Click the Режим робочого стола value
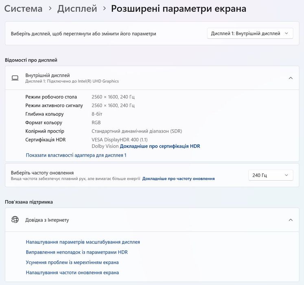The image size is (304, 285). coord(113,97)
